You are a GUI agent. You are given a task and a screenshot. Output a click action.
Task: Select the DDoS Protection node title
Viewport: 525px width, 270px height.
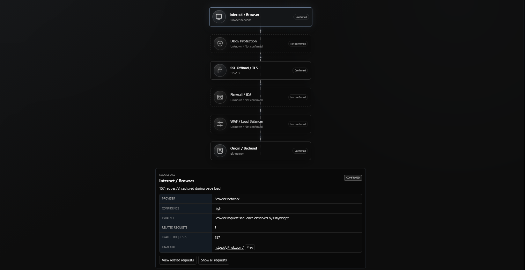243,41
